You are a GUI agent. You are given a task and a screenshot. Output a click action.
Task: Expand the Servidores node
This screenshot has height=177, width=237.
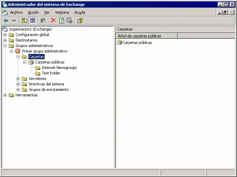pos(18,79)
